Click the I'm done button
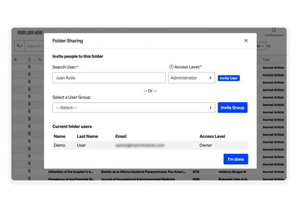298x208 pixels. pos(236,159)
